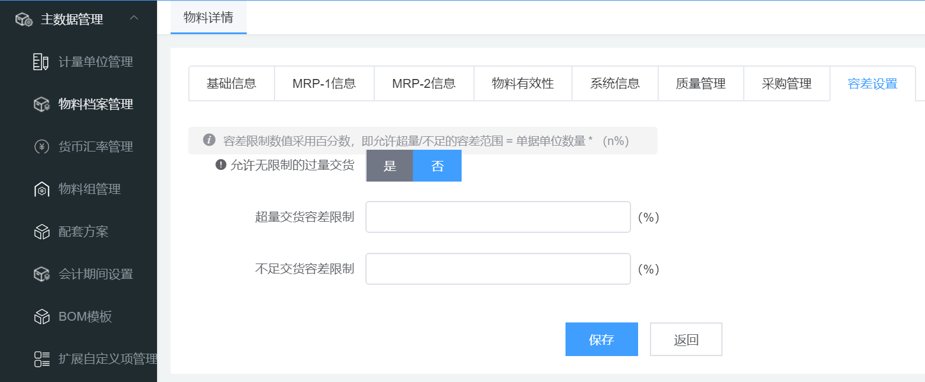Focus the 不足交货容差限制 input field

[x=498, y=269]
